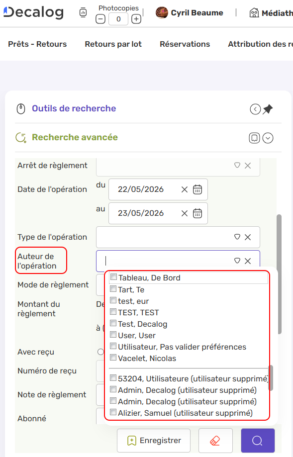The width and height of the screenshot is (293, 457).
Task: Click the Outils de recherche heading
Action: pyautogui.click(x=74, y=108)
